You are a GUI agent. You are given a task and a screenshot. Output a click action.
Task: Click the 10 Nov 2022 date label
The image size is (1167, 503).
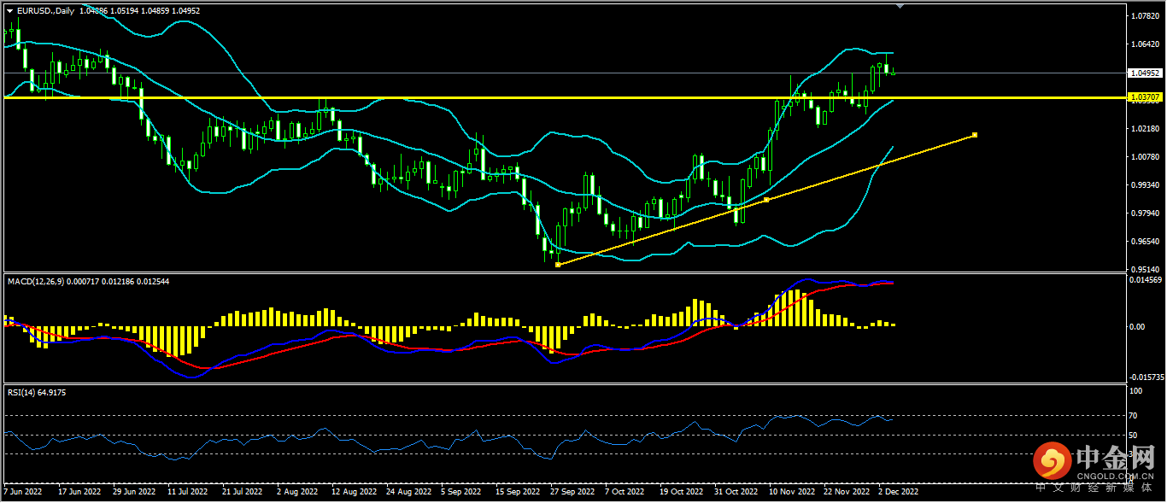click(792, 492)
